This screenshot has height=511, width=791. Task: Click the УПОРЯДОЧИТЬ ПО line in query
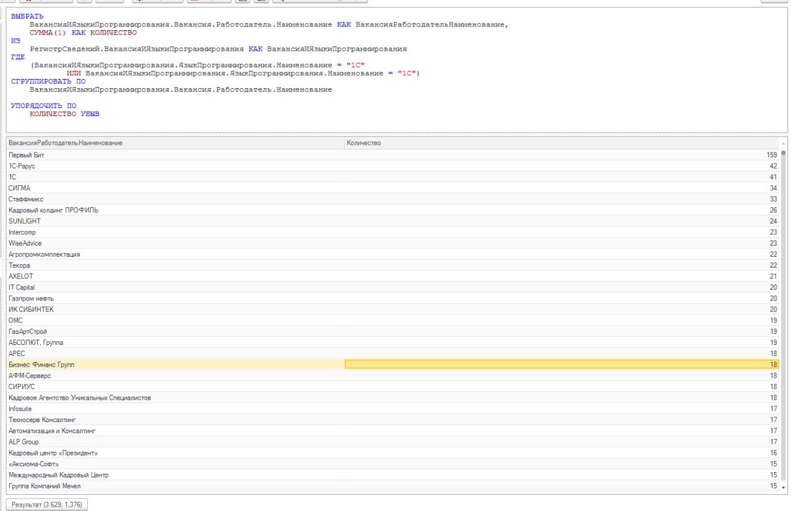click(x=43, y=106)
